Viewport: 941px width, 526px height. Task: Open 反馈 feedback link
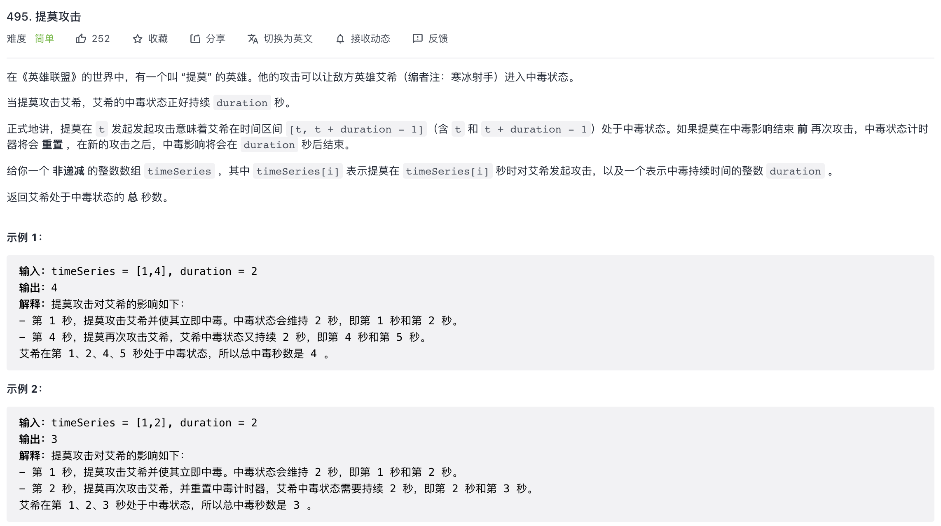438,39
